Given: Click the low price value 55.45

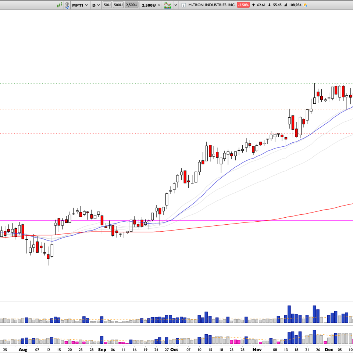Looking at the screenshot, I should (277, 5).
